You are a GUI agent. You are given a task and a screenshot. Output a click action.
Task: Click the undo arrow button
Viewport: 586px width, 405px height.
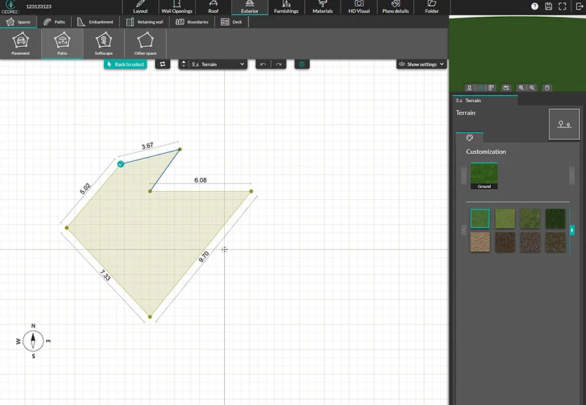[263, 64]
